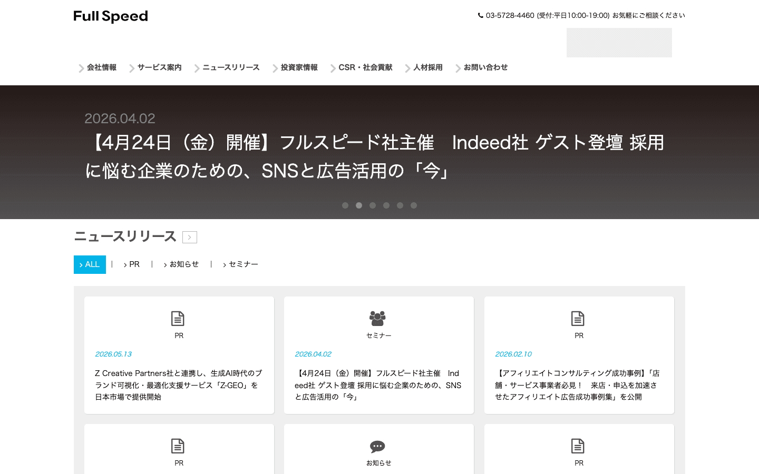Open the ニュースリリース navigation item
759x474 pixels.
tap(227, 67)
